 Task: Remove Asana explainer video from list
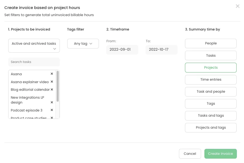click(x=52, y=82)
